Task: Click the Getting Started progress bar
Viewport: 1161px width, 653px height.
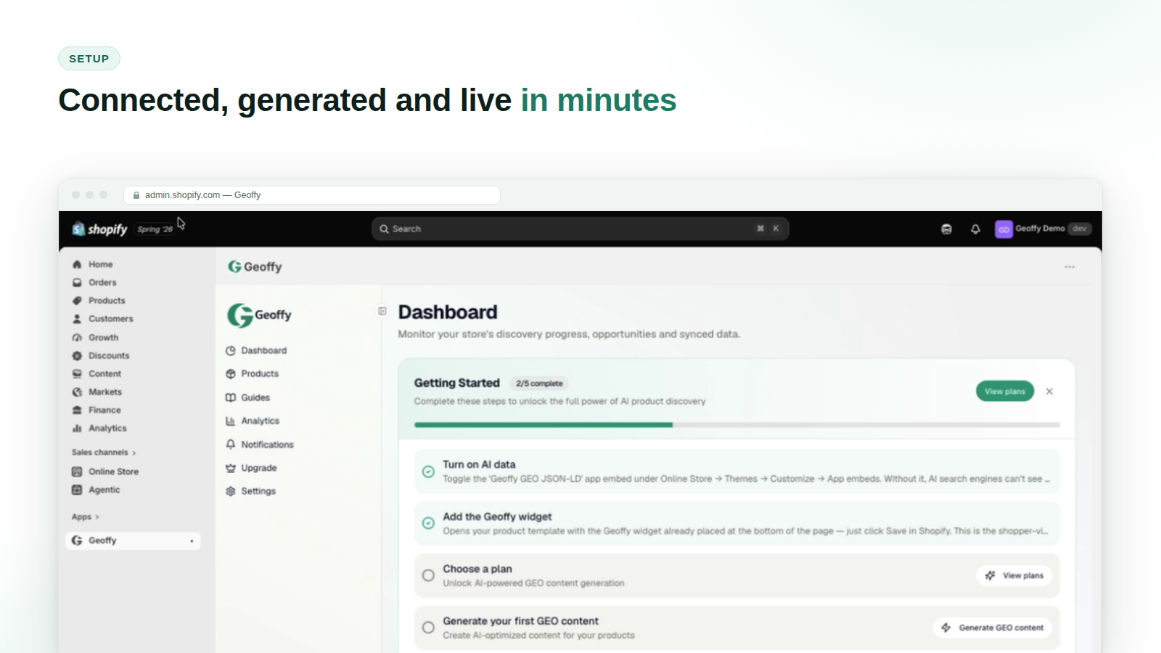Action: [737, 424]
